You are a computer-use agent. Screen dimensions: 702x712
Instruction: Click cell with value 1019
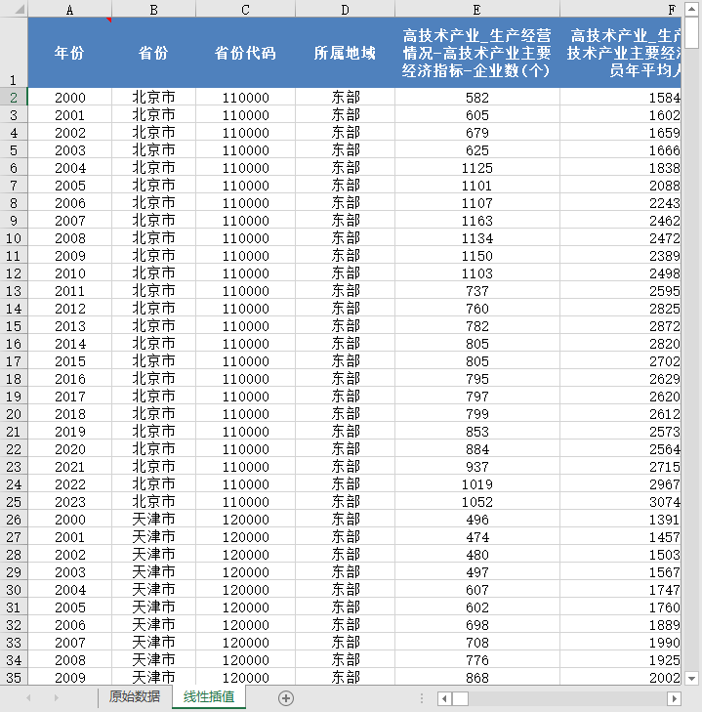coord(476,484)
